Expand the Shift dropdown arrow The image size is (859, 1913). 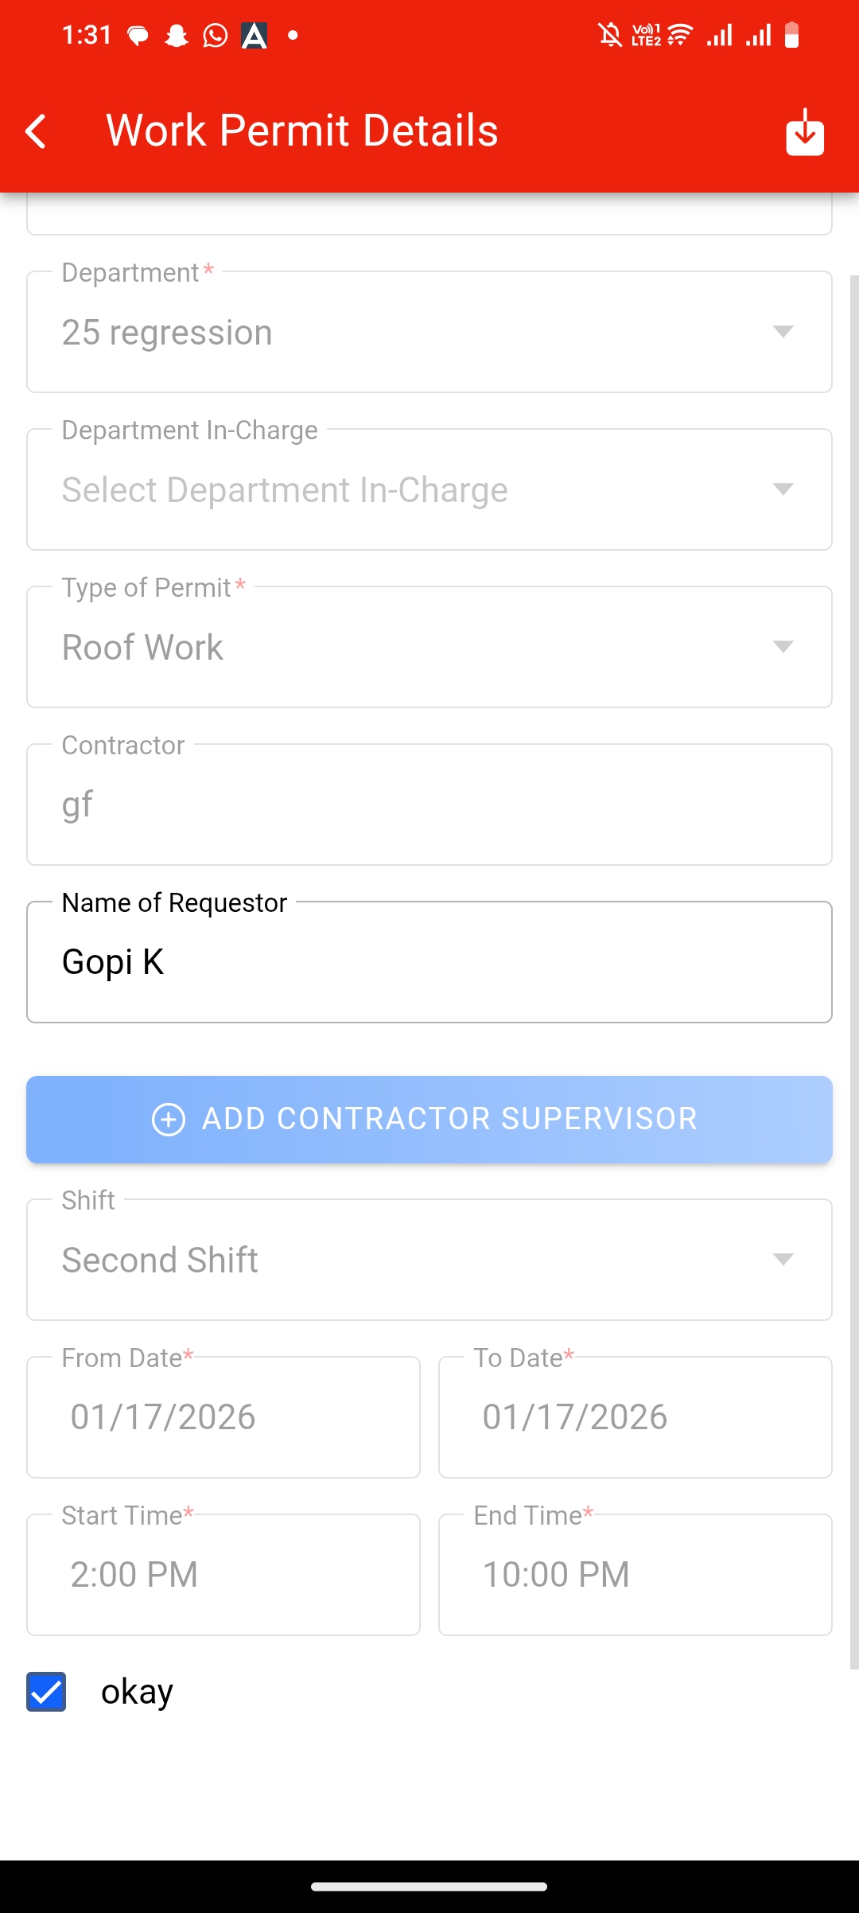click(783, 1260)
